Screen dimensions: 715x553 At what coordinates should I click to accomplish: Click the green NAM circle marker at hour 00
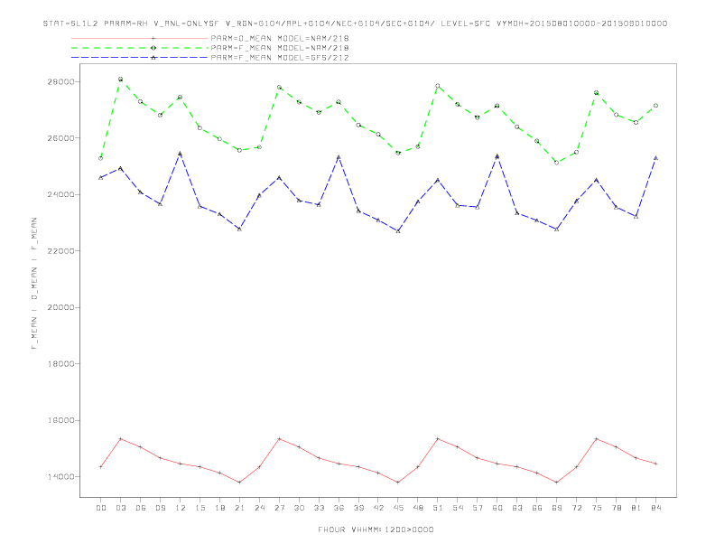[x=101, y=158]
